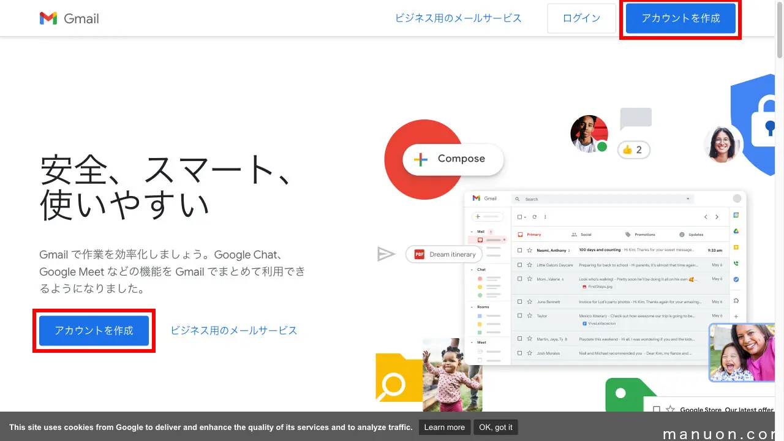Collapse the Chat section in mockup sidebar
This screenshot has width=784, height=441.
coord(473,269)
